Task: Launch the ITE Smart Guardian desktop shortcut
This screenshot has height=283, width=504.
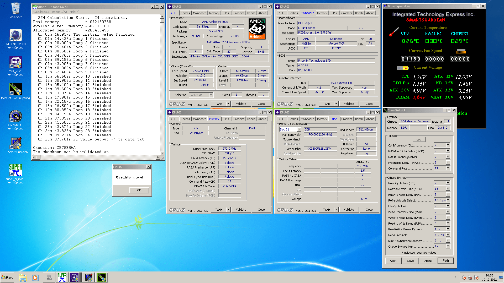Action: [15, 144]
